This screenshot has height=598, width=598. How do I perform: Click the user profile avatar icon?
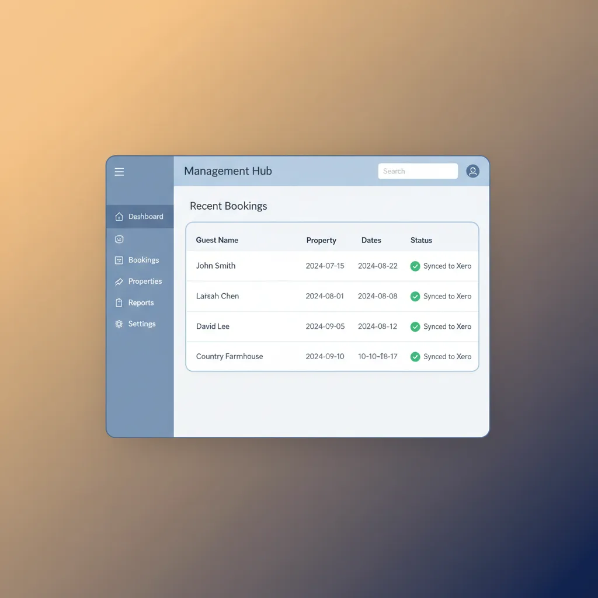472,171
